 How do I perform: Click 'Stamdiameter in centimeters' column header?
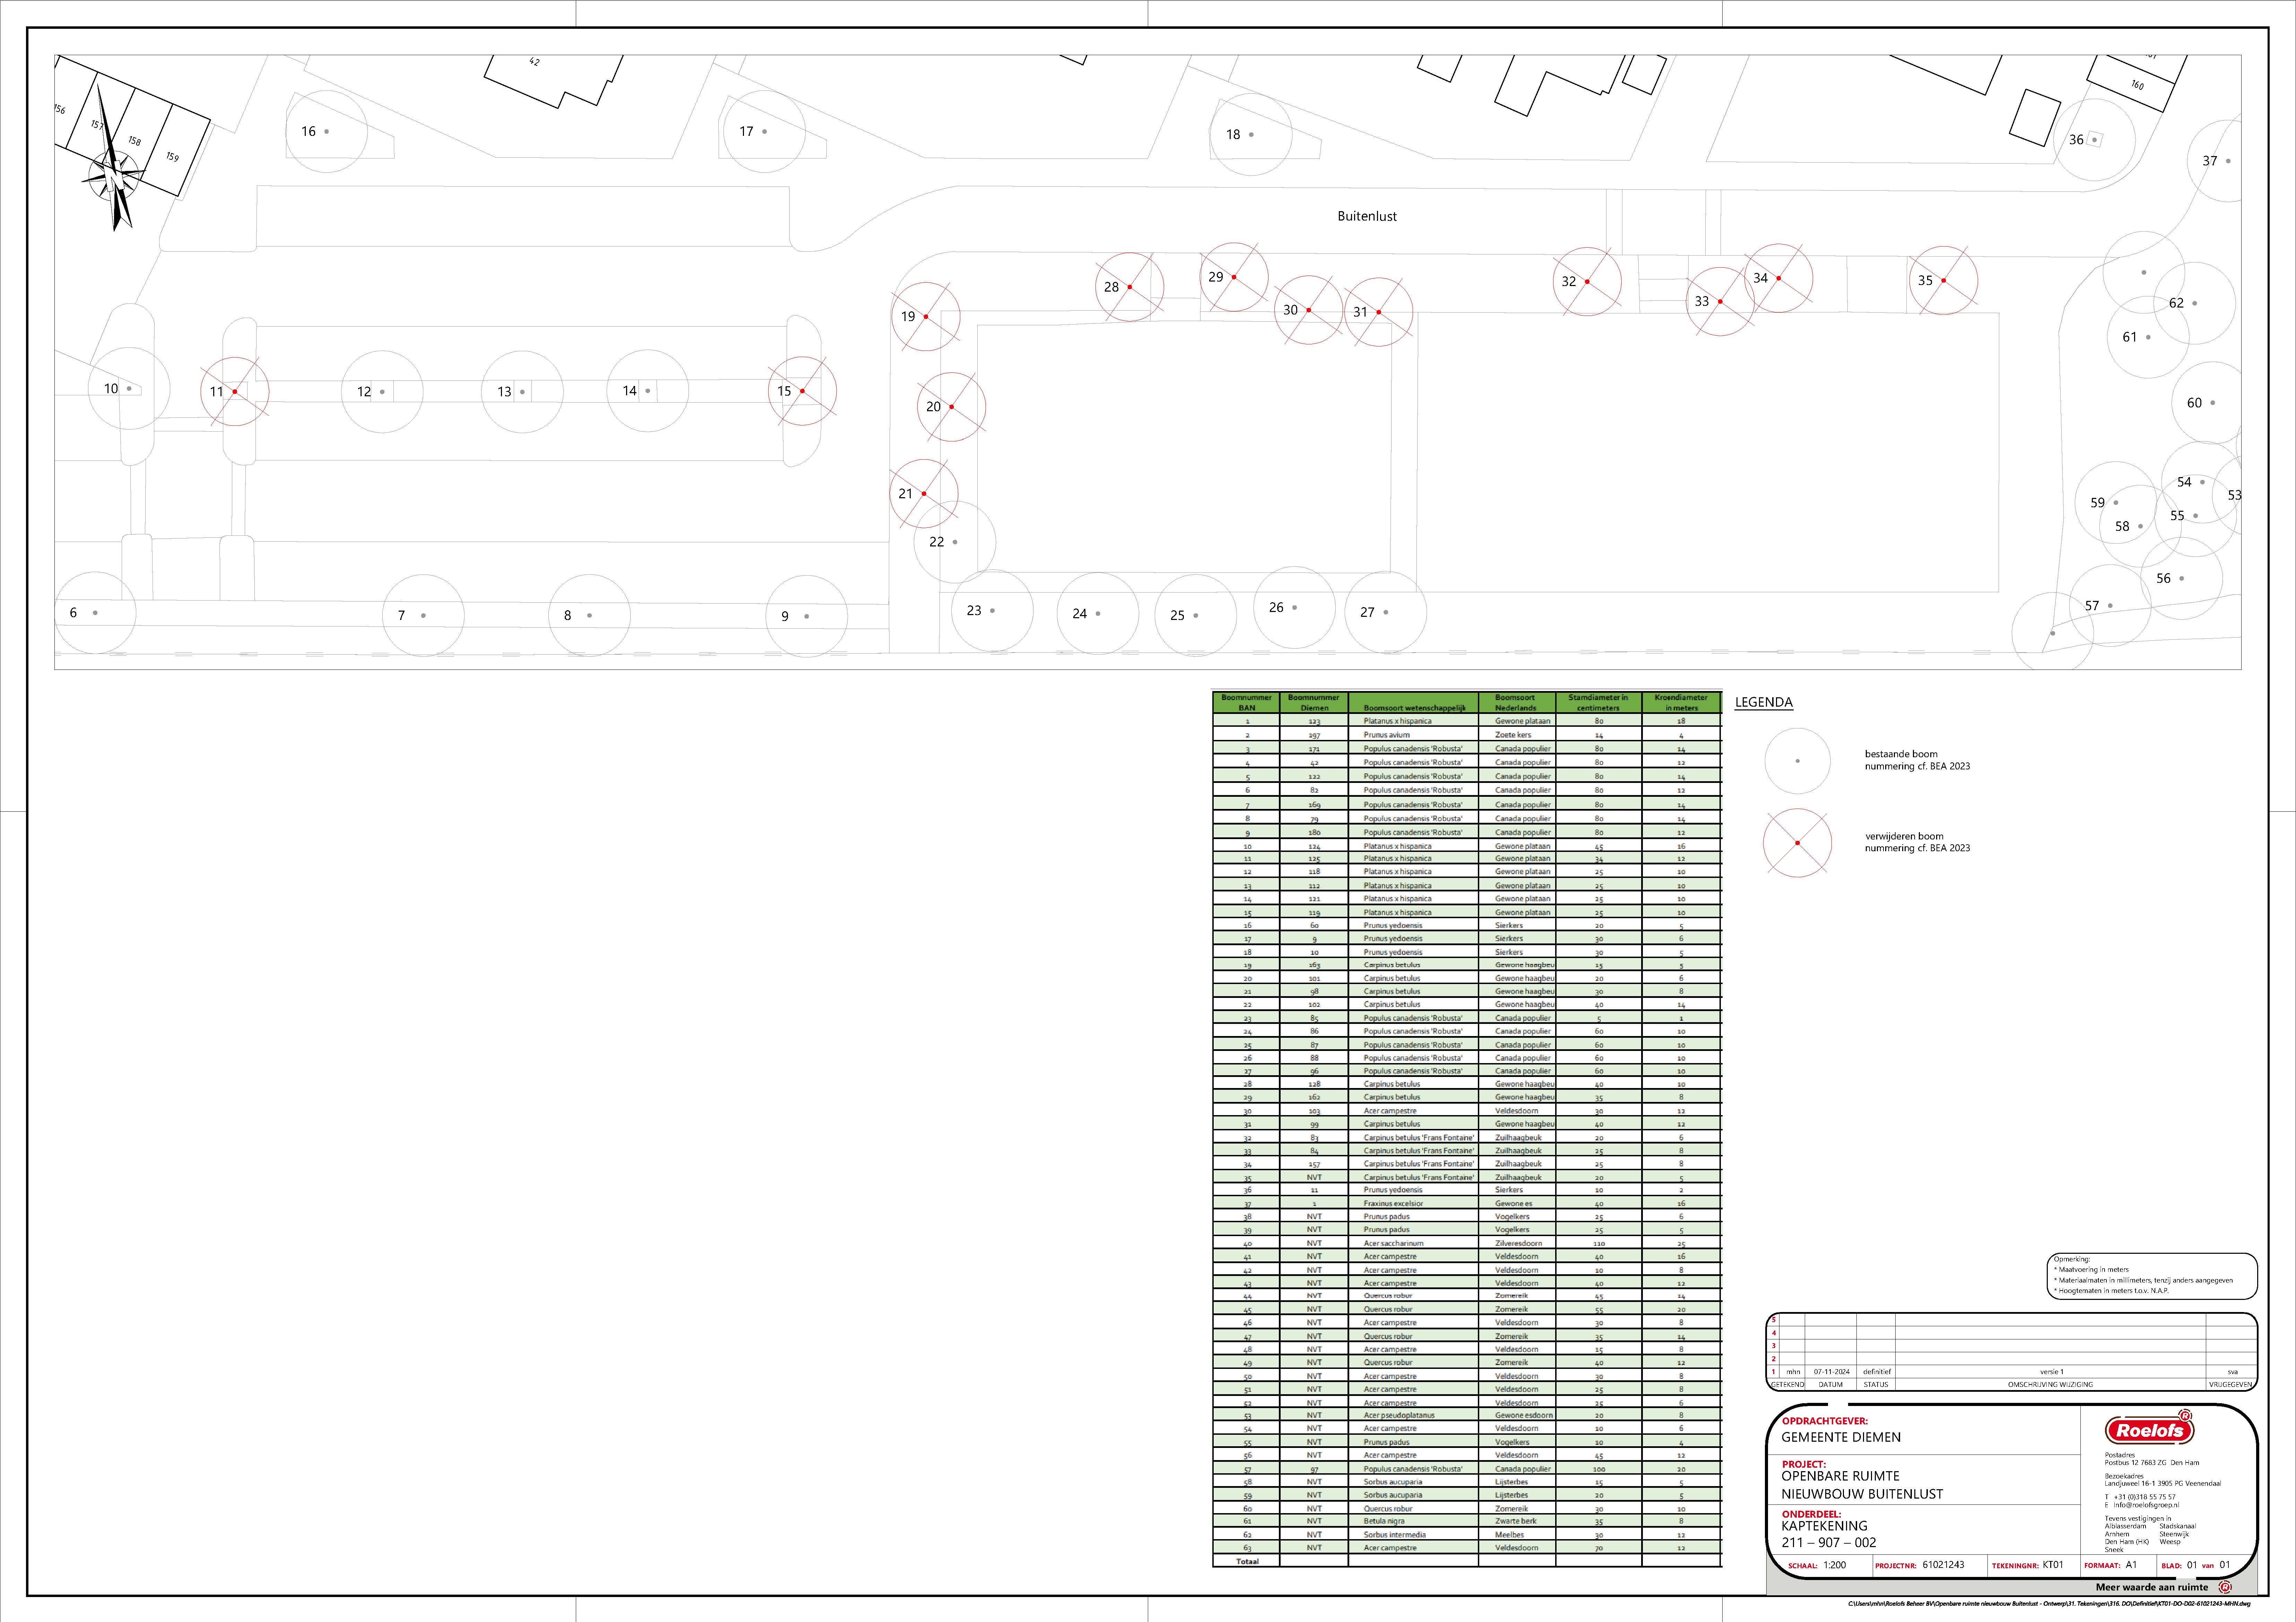pyautogui.click(x=1598, y=703)
